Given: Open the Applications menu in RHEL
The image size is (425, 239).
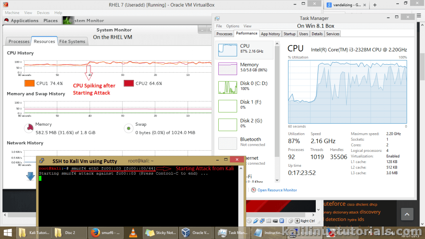Looking at the screenshot, I should [x=21, y=20].
